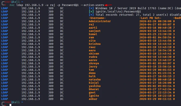Click the date '2026-05-02 05:03:14' for yashika
181x106 pixels.
[x=155, y=86]
